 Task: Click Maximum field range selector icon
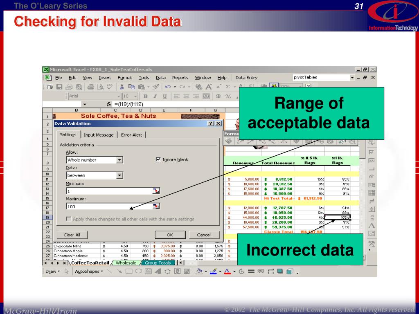click(x=156, y=206)
